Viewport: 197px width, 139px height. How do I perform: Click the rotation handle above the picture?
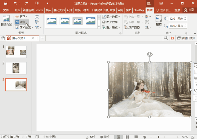(150, 54)
